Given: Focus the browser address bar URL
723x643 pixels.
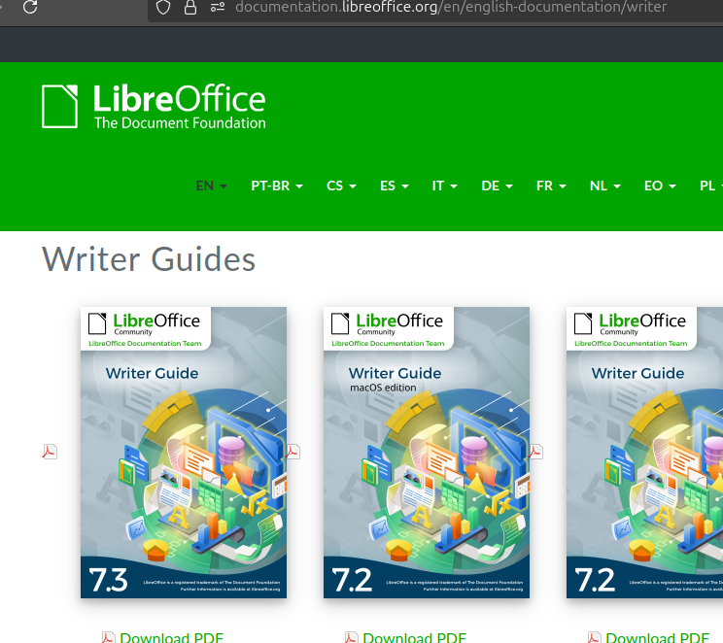Looking at the screenshot, I should [x=451, y=7].
